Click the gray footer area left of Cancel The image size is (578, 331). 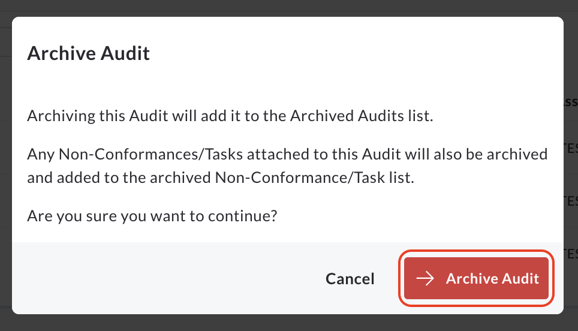pyautogui.click(x=166, y=278)
